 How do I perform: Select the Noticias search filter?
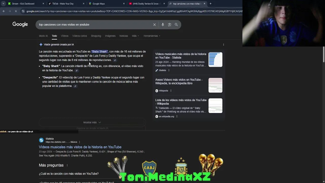(x=124, y=36)
